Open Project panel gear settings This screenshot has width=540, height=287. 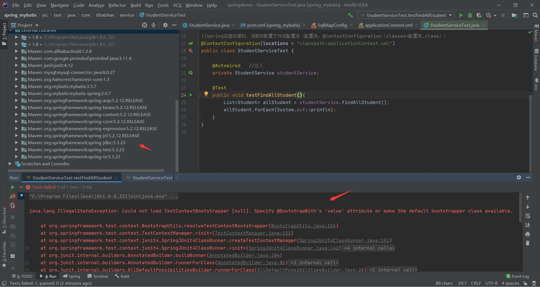pos(165,25)
